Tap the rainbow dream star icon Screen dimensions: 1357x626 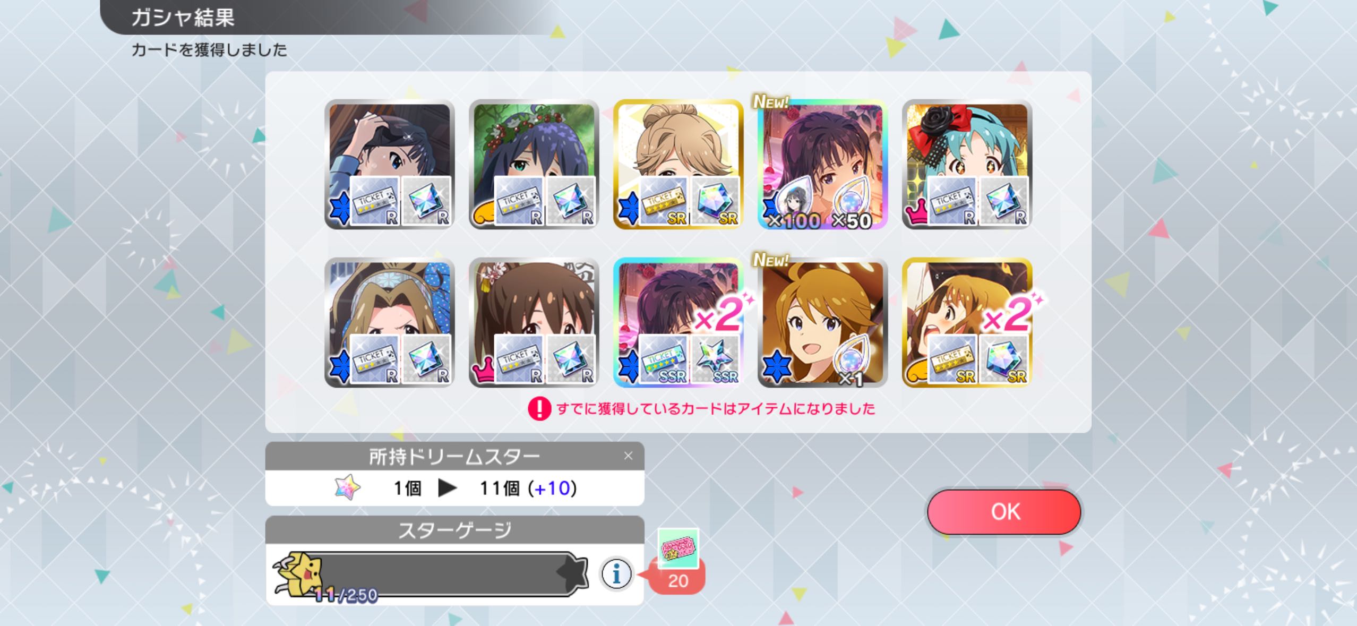pos(348,487)
